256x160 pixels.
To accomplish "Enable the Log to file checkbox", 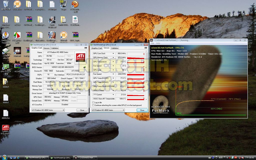I will [x=93, y=102].
